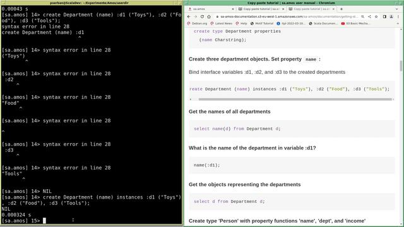The height and width of the screenshot is (227, 404).
Task: Click 'Get the objects representing the departments' heading
Action: pyautogui.click(x=244, y=185)
